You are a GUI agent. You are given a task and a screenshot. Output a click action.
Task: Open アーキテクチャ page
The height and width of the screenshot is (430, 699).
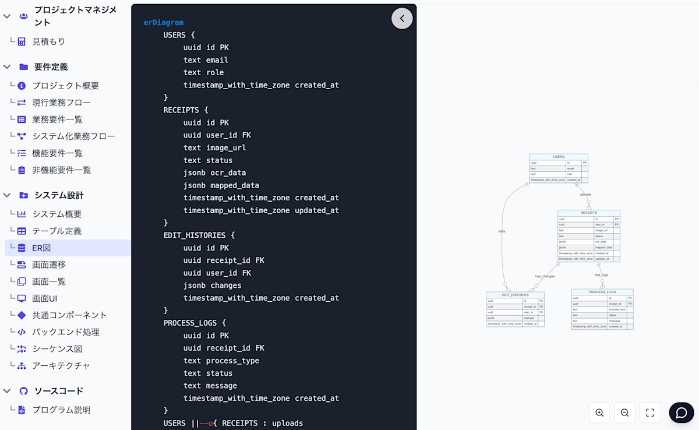click(x=61, y=366)
